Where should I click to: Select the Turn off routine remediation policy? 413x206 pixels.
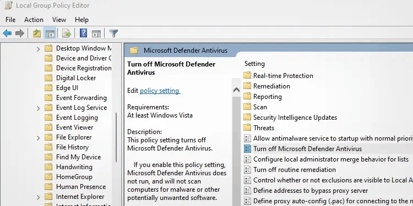[x=295, y=170]
